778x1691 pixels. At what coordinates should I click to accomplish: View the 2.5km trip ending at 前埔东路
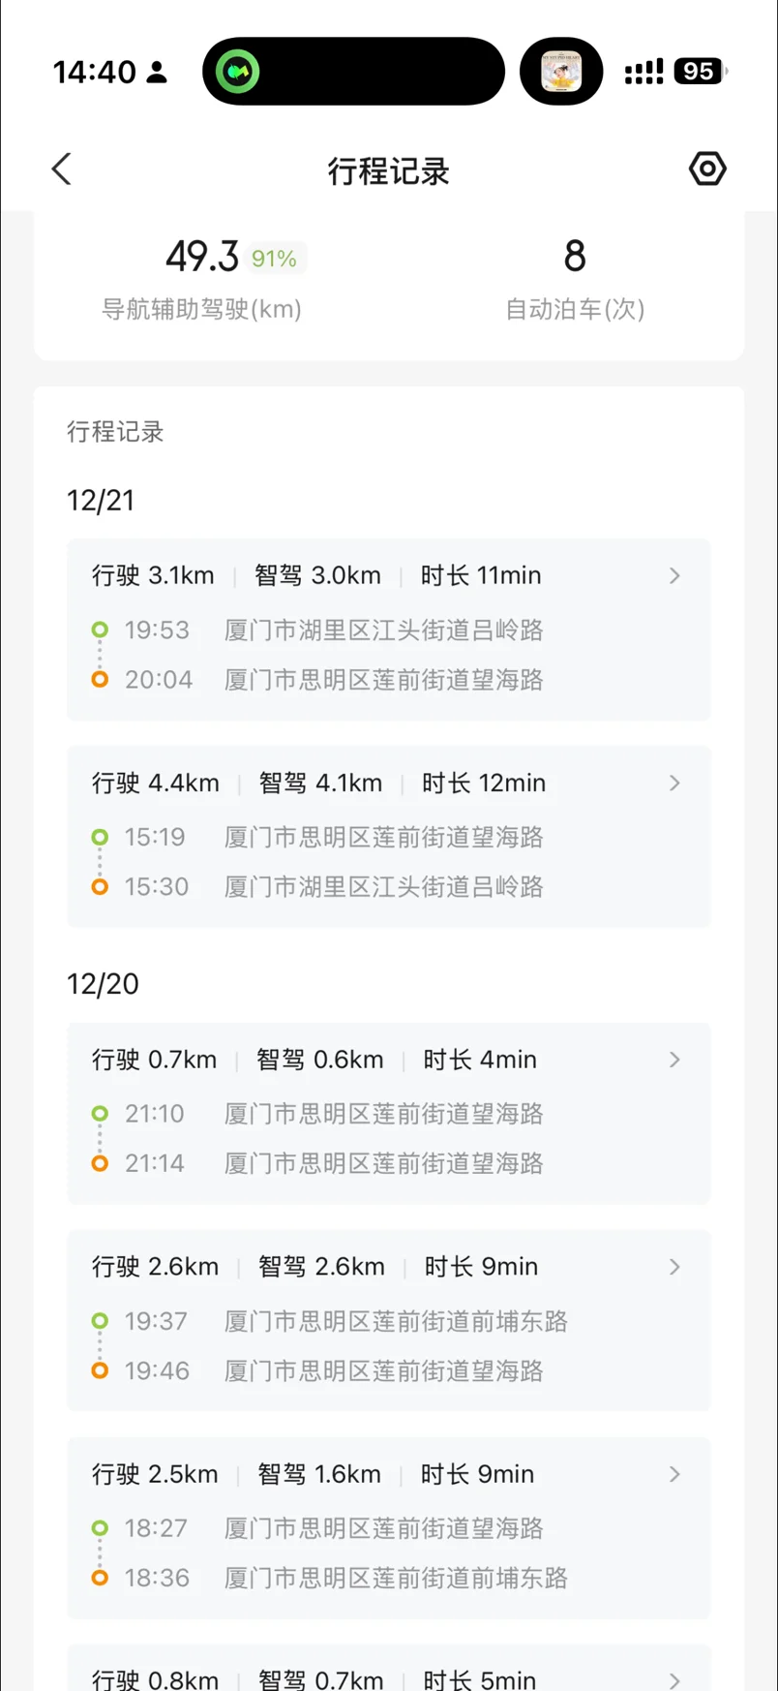tap(387, 1528)
